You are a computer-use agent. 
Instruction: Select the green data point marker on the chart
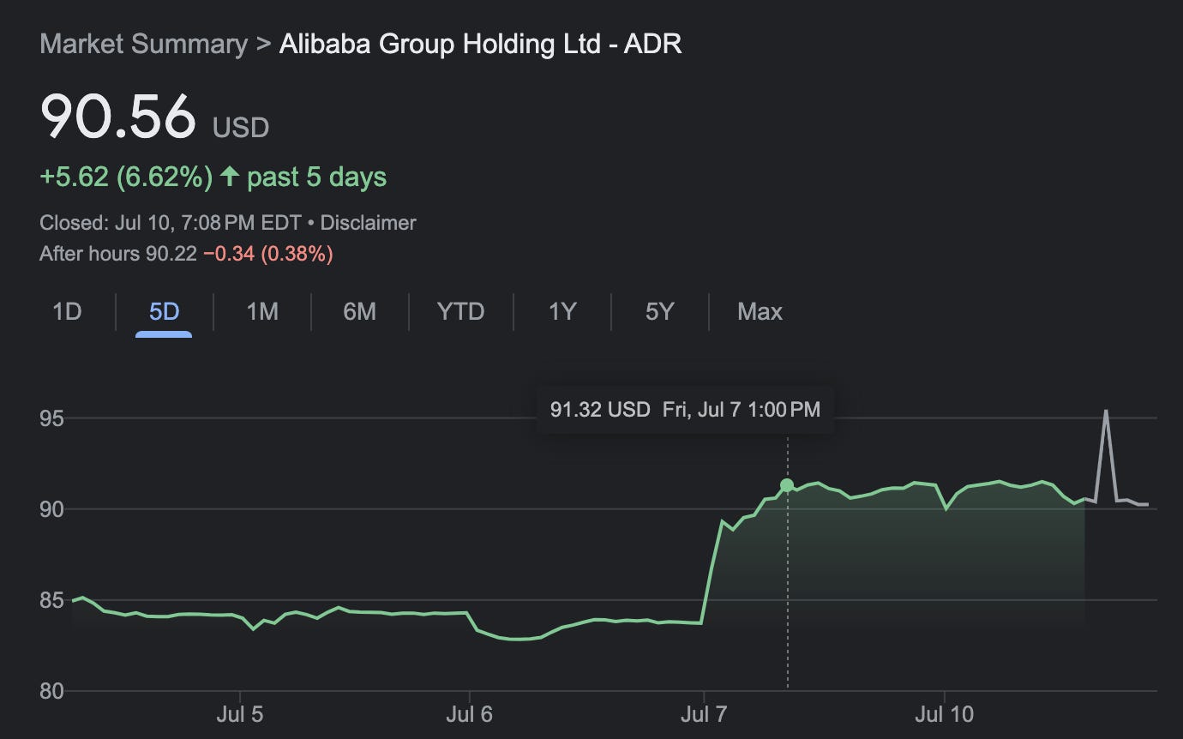(x=787, y=485)
